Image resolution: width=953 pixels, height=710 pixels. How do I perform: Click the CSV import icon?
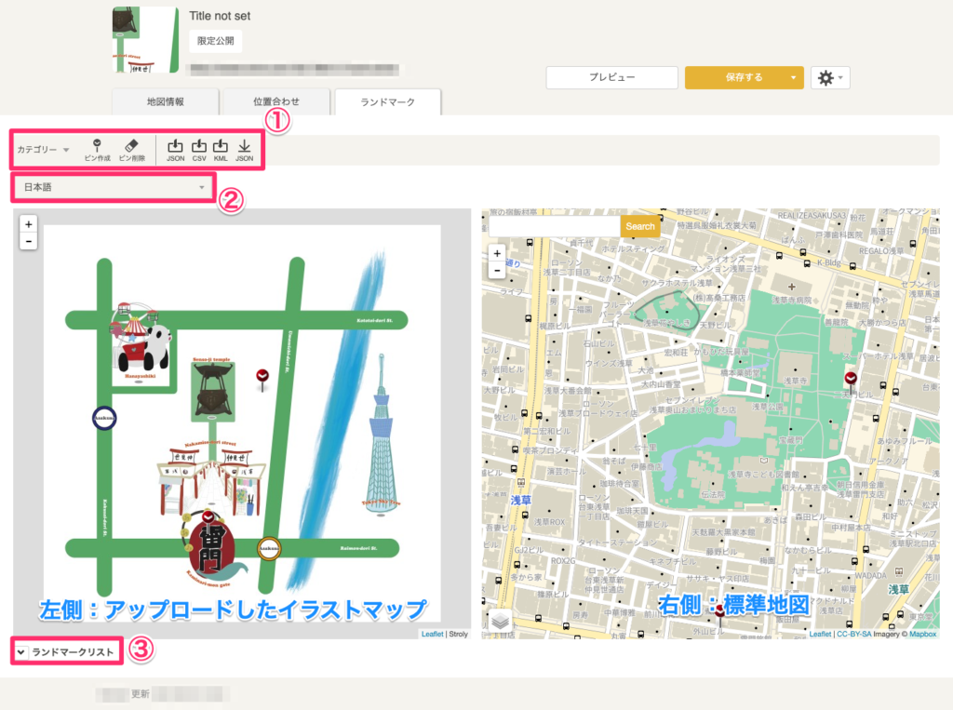[x=198, y=149]
